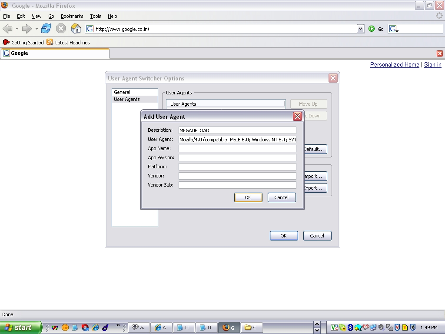The width and height of the screenshot is (445, 334).
Task: Select User Agents in the options list
Action: (135, 99)
